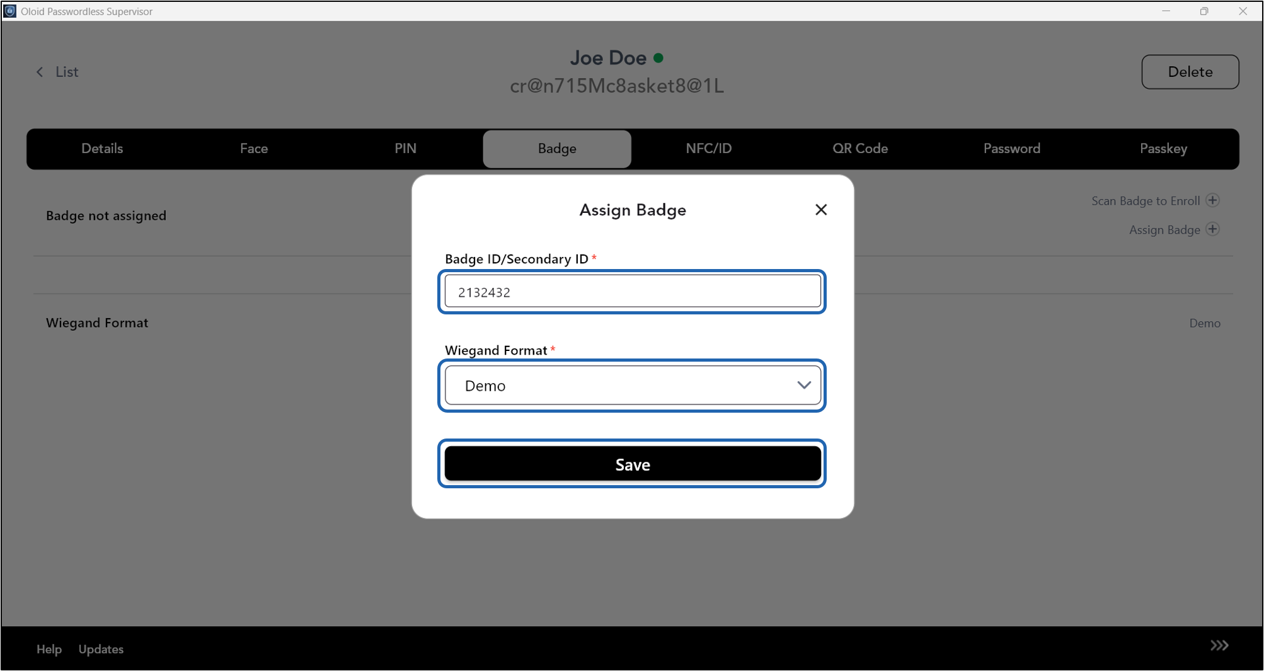This screenshot has width=1264, height=671.
Task: Click the 'Demo' value in Wiegand Format row
Action: coord(1205,323)
